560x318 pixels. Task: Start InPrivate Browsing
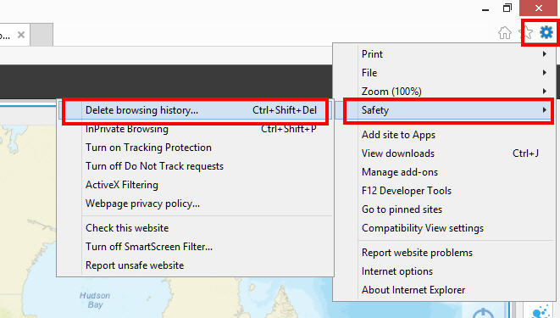click(195, 129)
